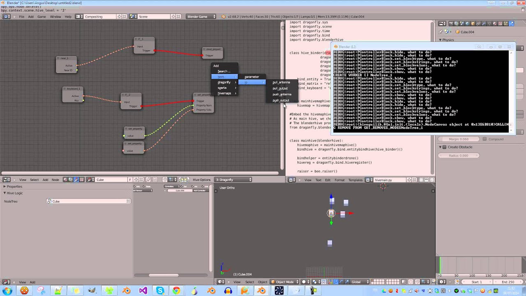This screenshot has width=526, height=296.
Task: Toggle the Act checkbox in logic editor
Action: 192,186
